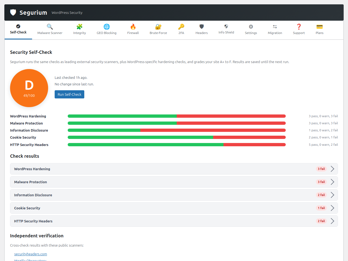Click 'Last checked 1h ago.' text
The image size is (348, 261).
[x=71, y=78]
